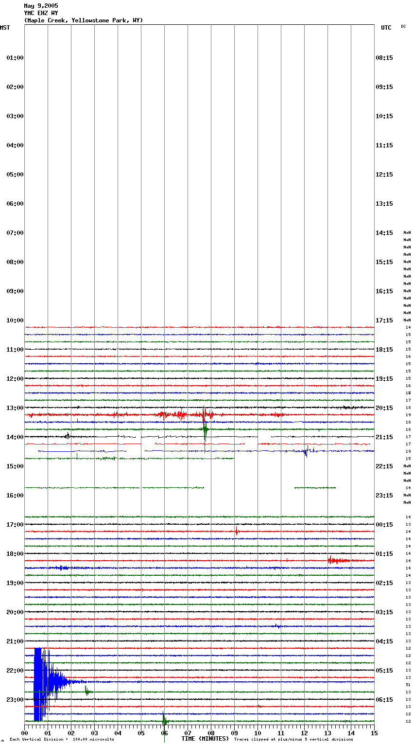Select the 22:00 MST row label
The height and width of the screenshot is (746, 413).
pos(15,671)
